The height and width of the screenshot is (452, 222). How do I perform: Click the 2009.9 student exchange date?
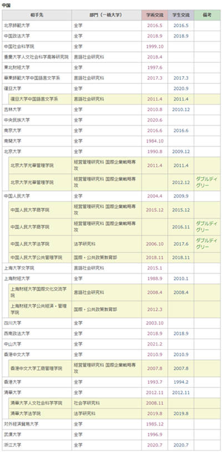181,196
